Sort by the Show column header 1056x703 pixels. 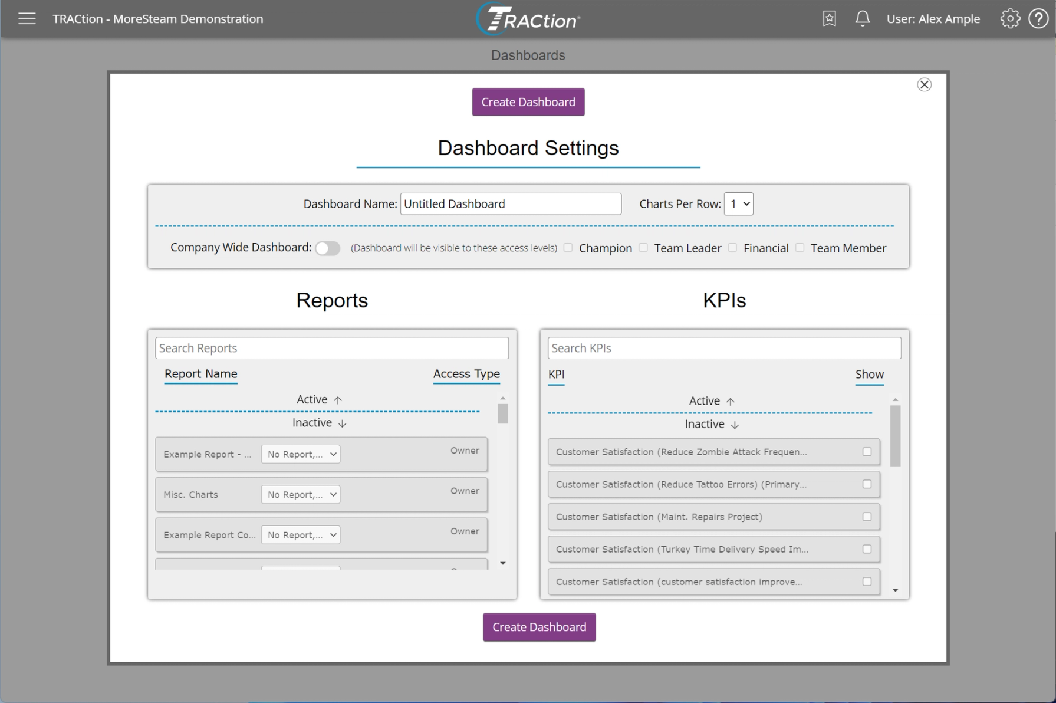coord(869,375)
